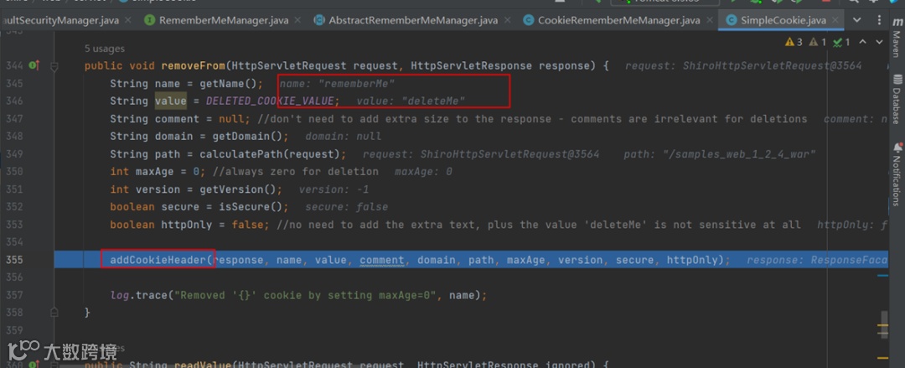This screenshot has height=368, width=905.
Task: Click the debug hint name: "rememberMe"
Action: pyautogui.click(x=338, y=84)
